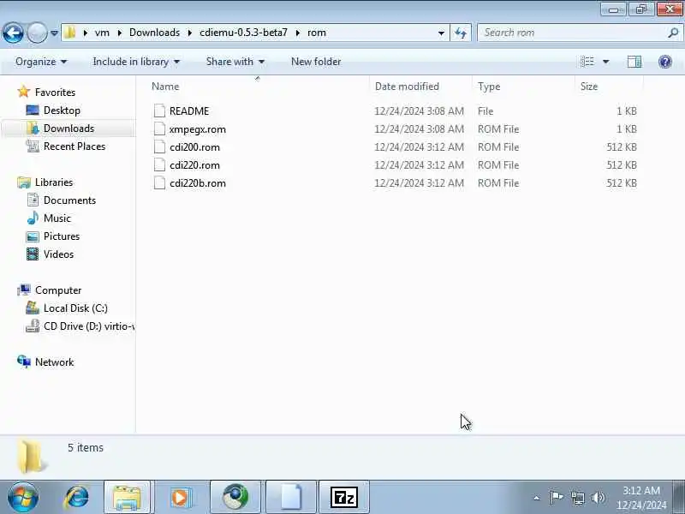Select Network in navigation pane
Image resolution: width=685 pixels, height=514 pixels.
tap(54, 362)
